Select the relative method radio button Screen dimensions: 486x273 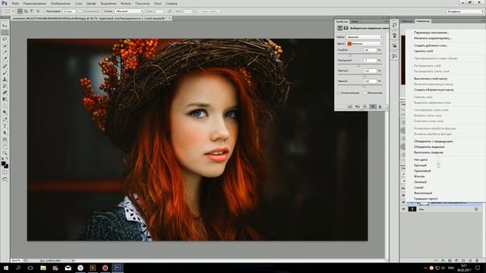tap(338, 93)
